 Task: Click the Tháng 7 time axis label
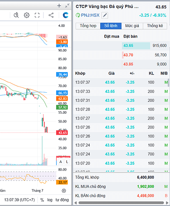click(37, 191)
